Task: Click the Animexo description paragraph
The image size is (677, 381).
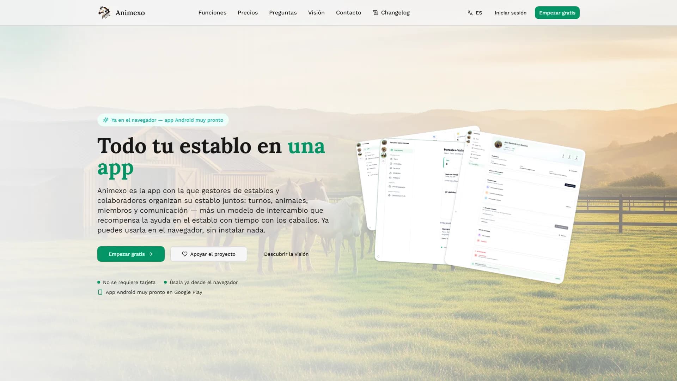Action: 213,210
